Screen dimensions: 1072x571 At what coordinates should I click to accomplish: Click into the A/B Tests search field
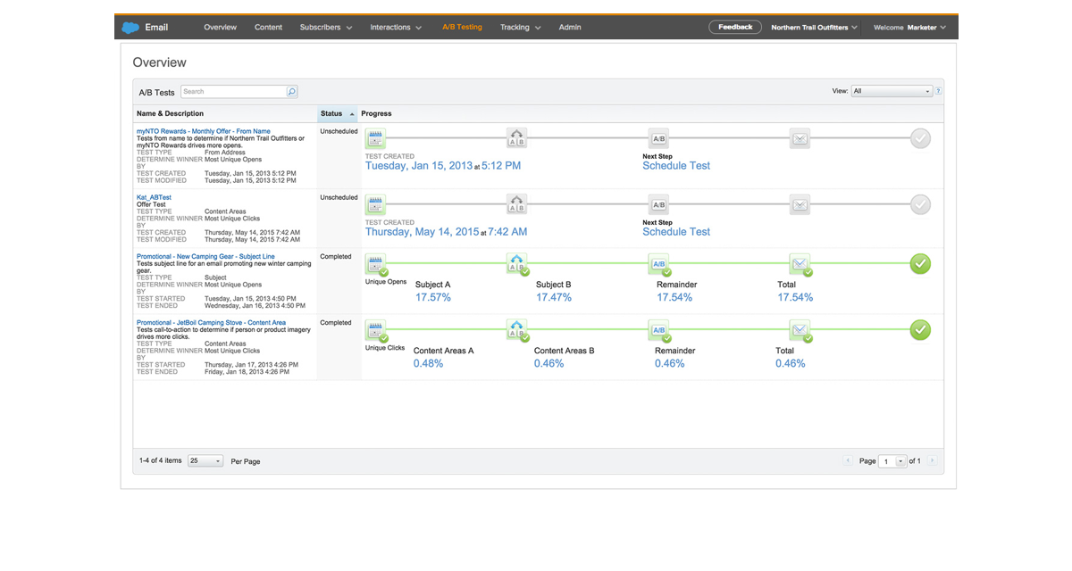234,92
